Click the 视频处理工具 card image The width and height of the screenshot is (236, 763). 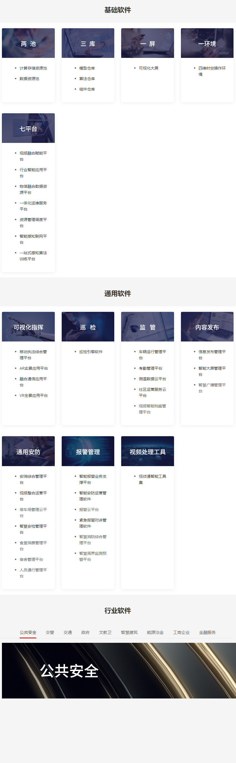(x=147, y=451)
